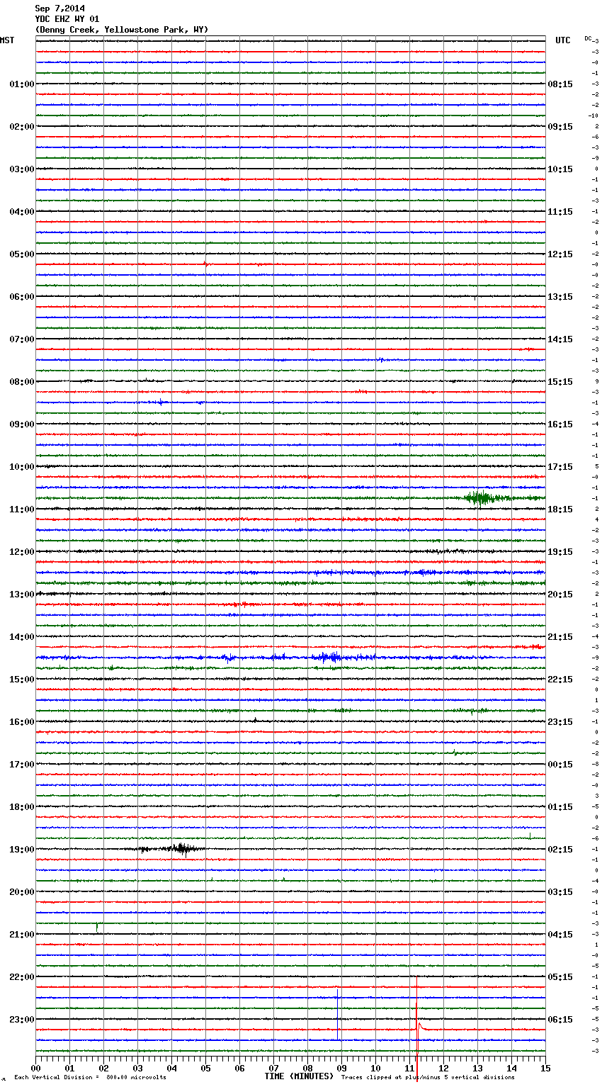Click the 10:15 UTC time label

tap(560, 169)
